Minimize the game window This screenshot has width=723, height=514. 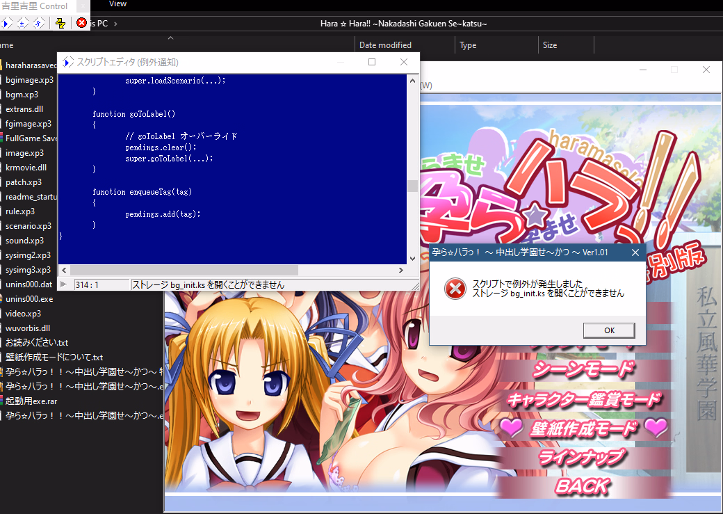pos(643,70)
